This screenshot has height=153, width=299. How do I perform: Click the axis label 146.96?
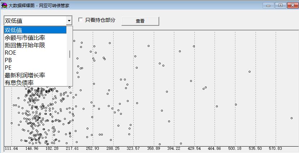[32, 148]
